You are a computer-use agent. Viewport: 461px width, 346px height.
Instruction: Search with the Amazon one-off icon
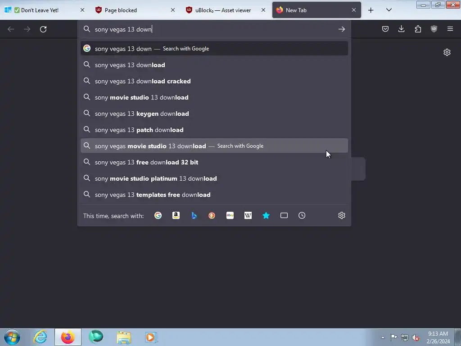tap(176, 215)
